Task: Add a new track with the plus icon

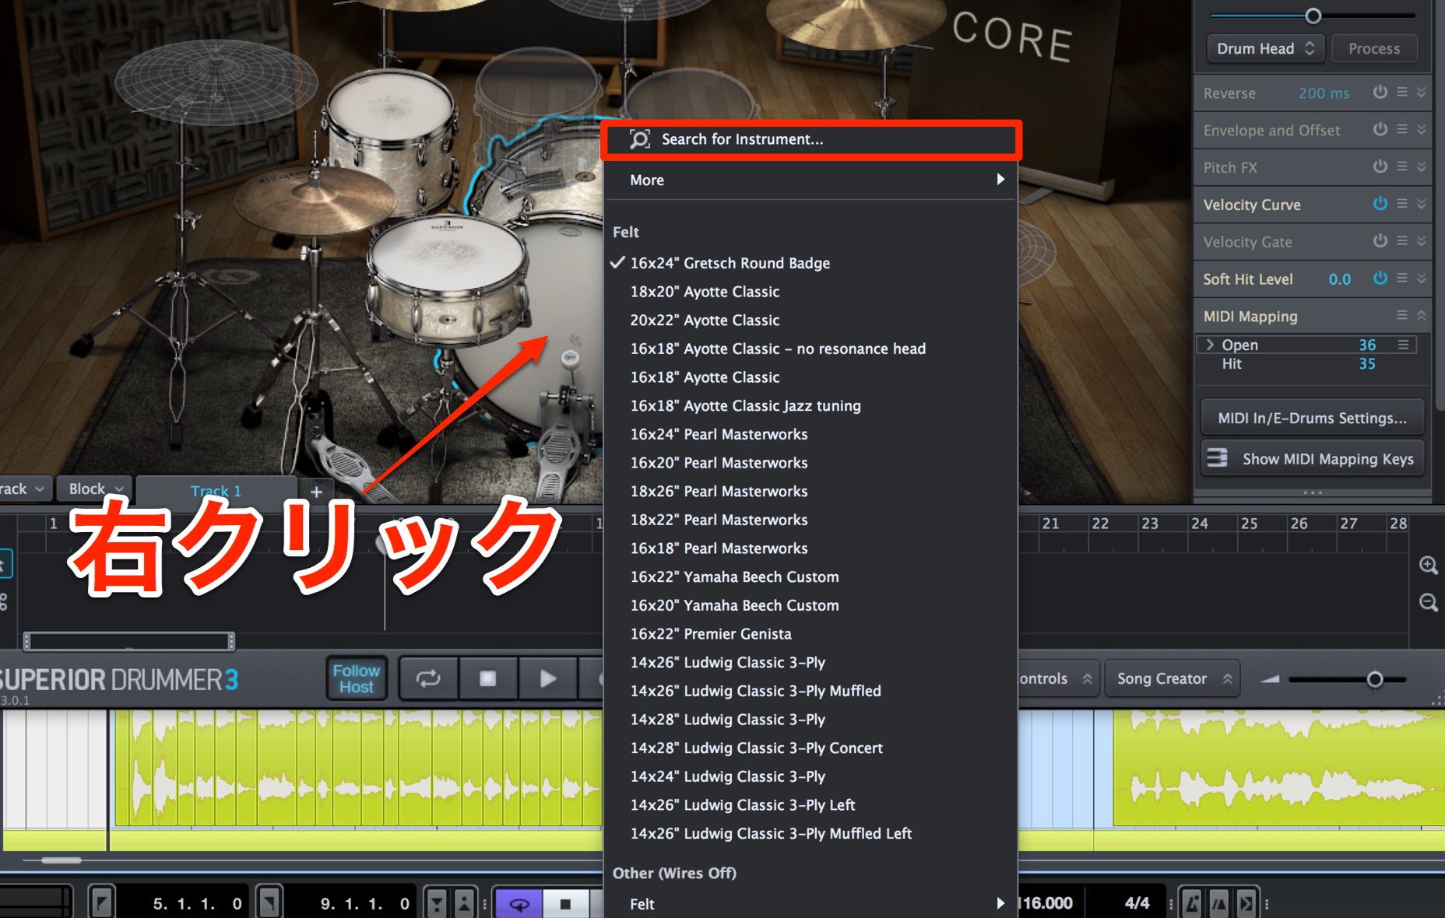Action: pos(316,491)
